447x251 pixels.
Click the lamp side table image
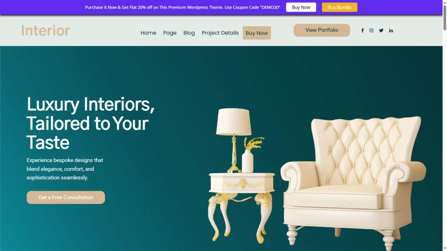241,175
